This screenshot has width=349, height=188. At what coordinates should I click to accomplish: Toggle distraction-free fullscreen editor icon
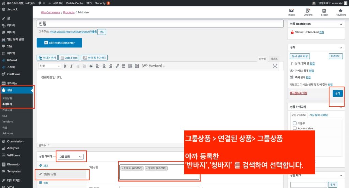pyautogui.click(x=275, y=66)
